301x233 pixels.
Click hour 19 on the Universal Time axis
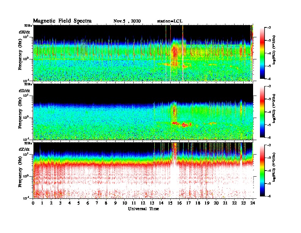207,203
